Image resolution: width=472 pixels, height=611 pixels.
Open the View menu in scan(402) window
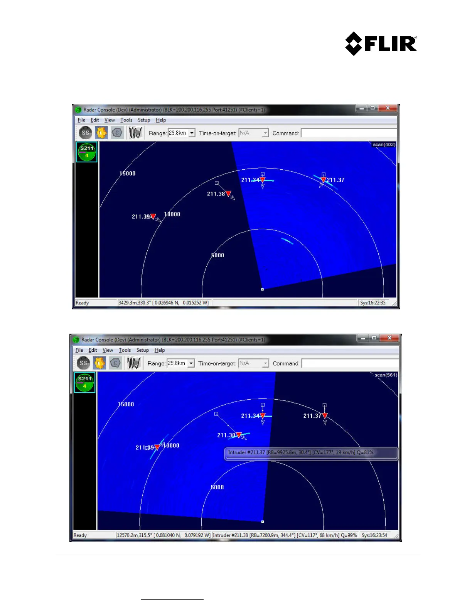110,120
